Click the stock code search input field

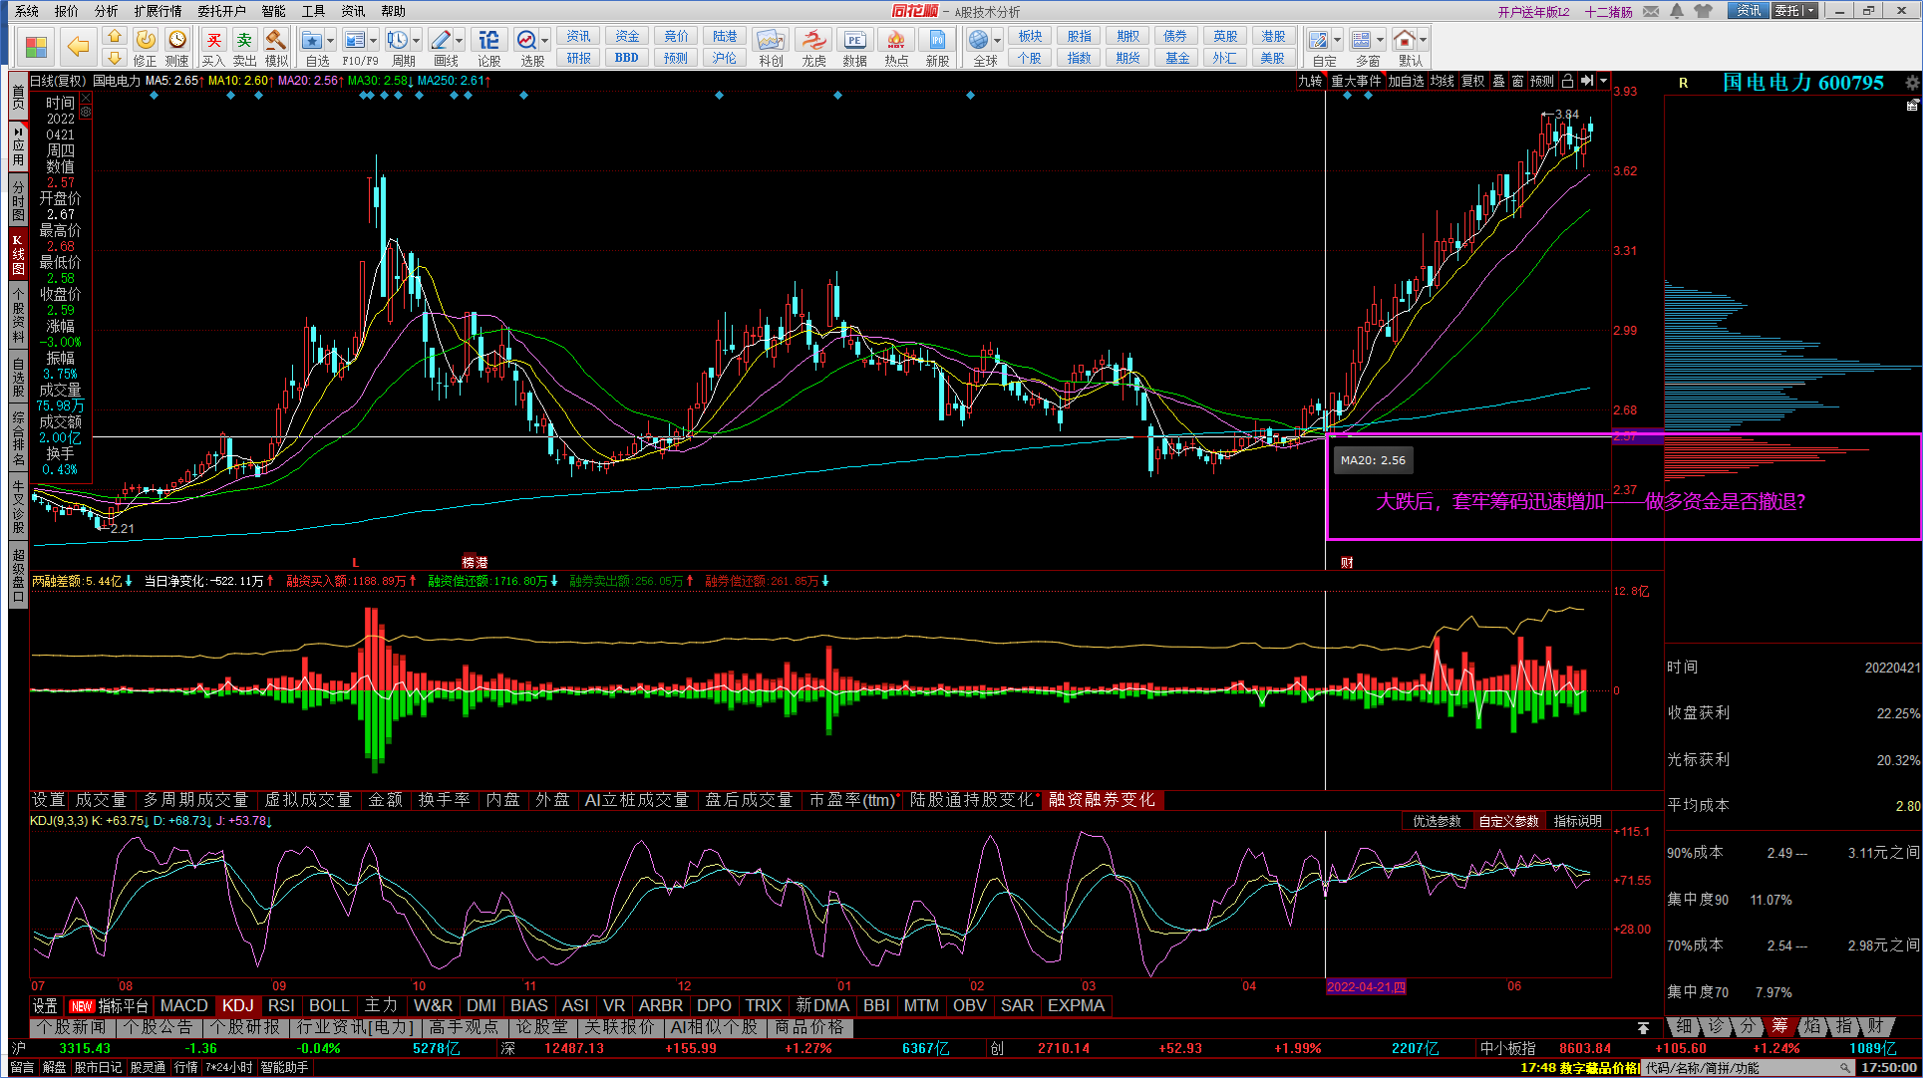1739,1067
